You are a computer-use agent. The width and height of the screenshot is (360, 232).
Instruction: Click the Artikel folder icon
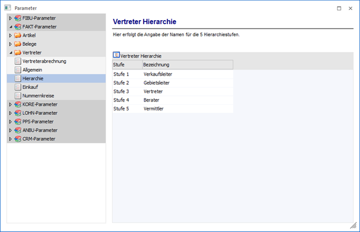tap(18, 35)
